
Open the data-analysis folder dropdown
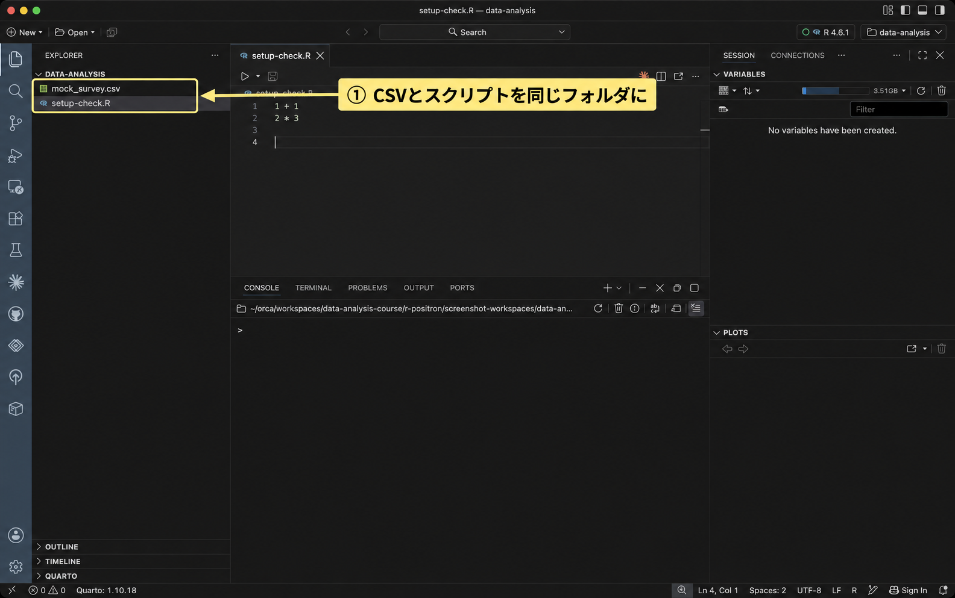[903, 33]
